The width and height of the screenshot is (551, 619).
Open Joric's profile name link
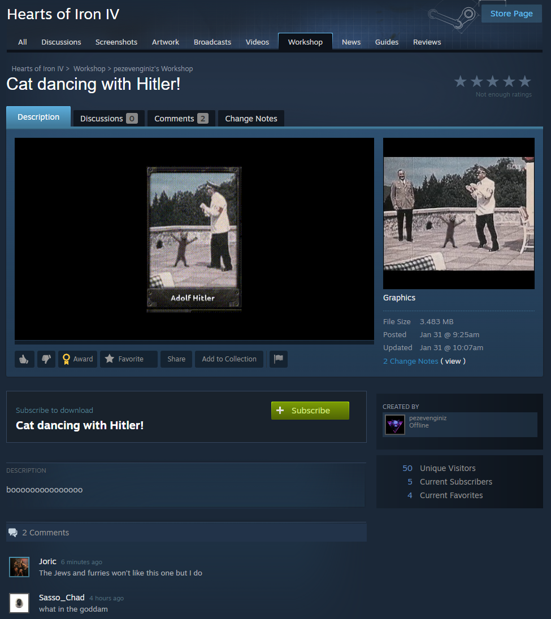pos(47,561)
